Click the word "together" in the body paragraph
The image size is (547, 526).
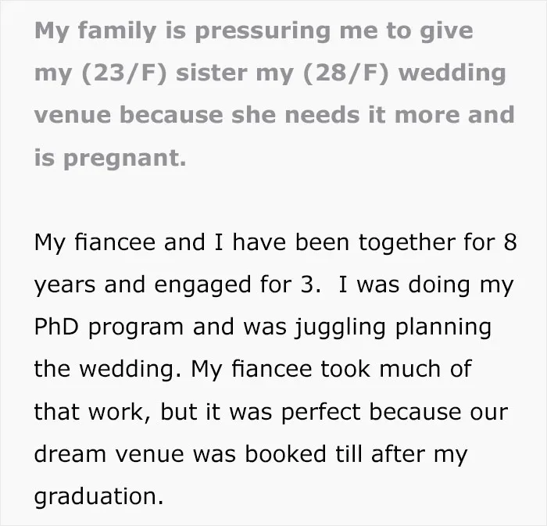click(407, 242)
